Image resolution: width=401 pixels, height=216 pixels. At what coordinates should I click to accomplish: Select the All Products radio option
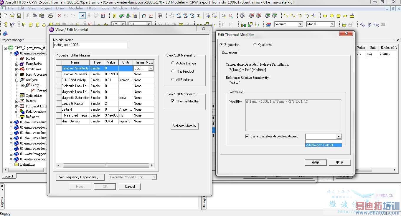tap(173, 79)
